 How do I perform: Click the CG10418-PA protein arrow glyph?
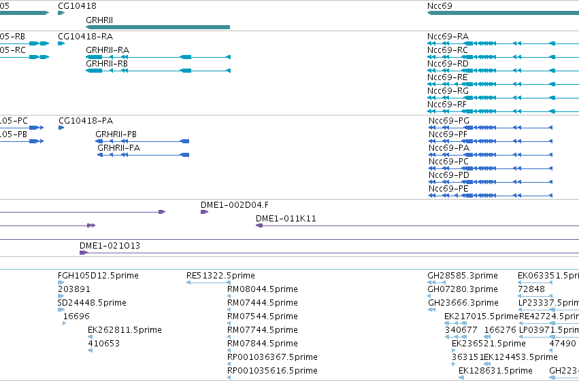tap(61, 128)
